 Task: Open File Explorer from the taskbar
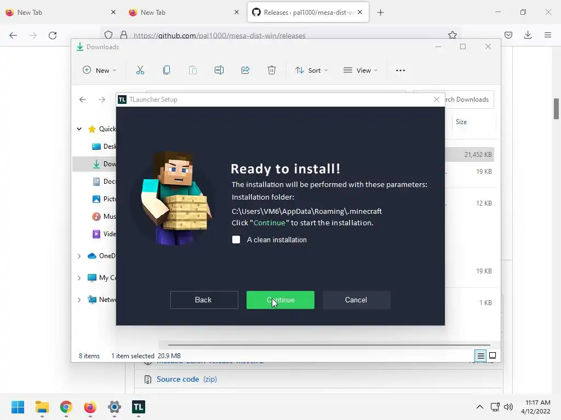click(42, 407)
